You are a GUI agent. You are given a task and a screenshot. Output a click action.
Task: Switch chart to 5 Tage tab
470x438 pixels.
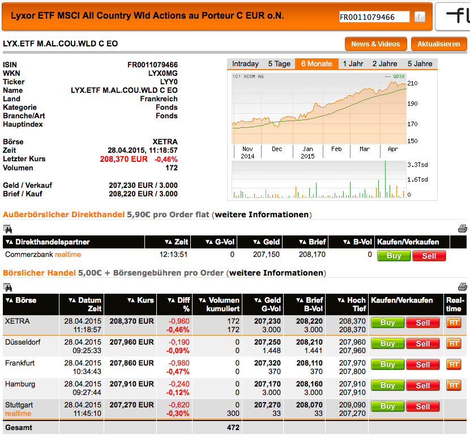279,64
